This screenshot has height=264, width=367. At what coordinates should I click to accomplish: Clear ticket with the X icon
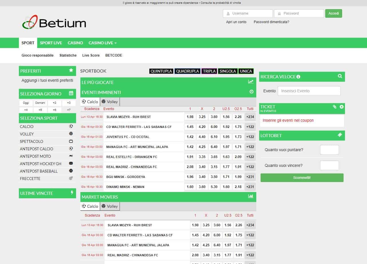pyautogui.click(x=342, y=107)
